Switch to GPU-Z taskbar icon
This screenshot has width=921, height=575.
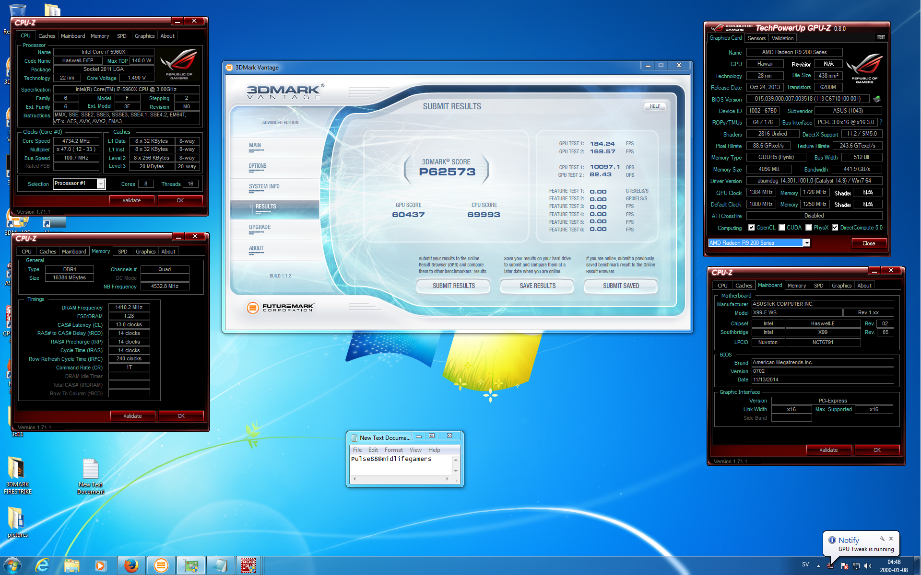pyautogui.click(x=191, y=565)
